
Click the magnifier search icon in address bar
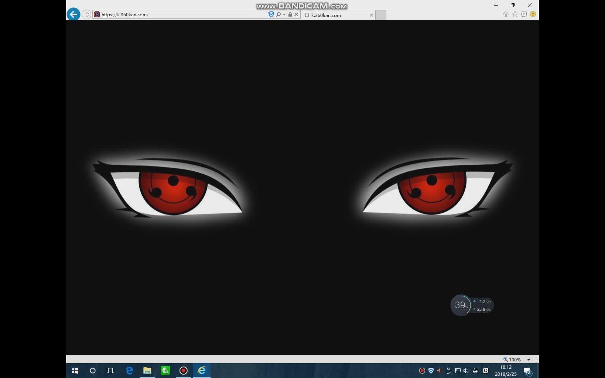[278, 14]
